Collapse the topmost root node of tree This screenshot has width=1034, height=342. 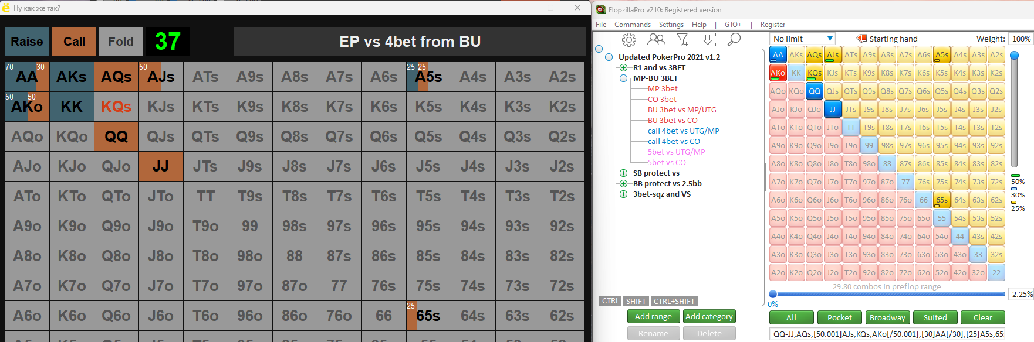tap(599, 49)
